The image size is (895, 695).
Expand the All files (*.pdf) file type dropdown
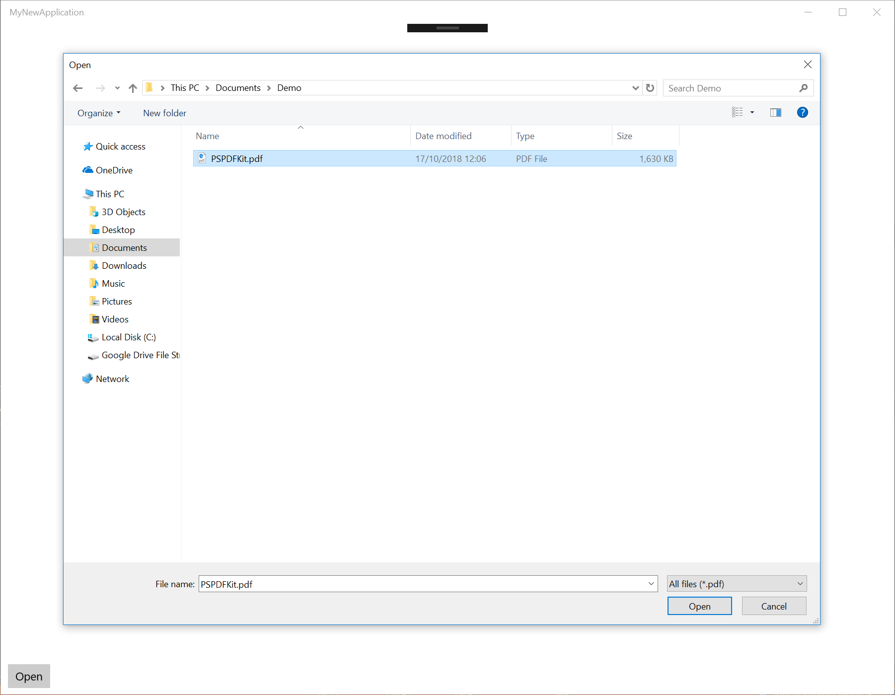click(x=736, y=584)
